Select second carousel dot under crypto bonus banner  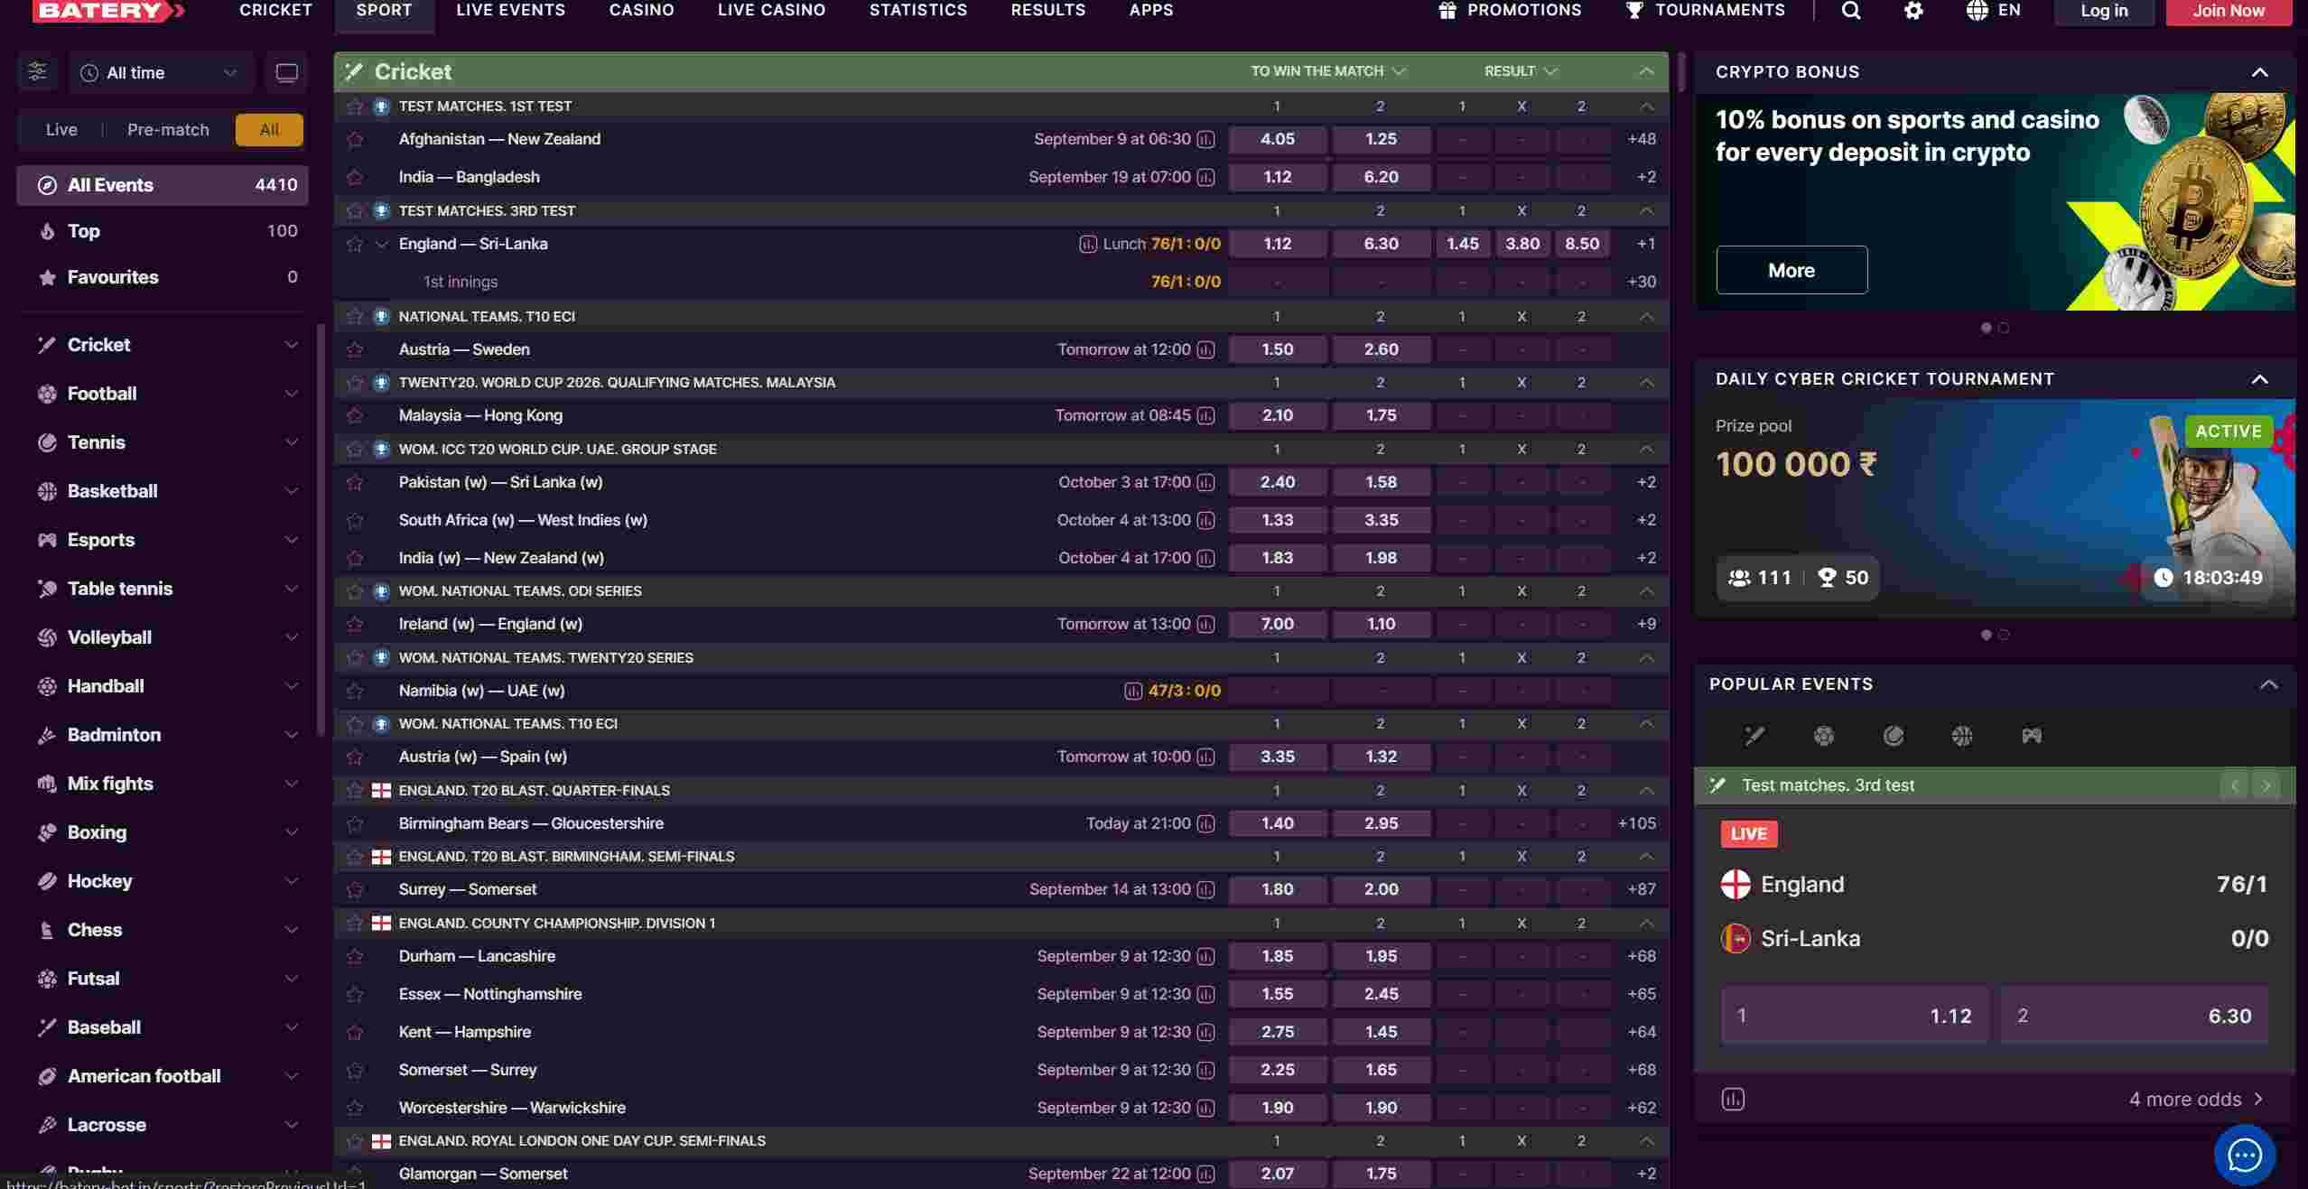pyautogui.click(x=2004, y=328)
